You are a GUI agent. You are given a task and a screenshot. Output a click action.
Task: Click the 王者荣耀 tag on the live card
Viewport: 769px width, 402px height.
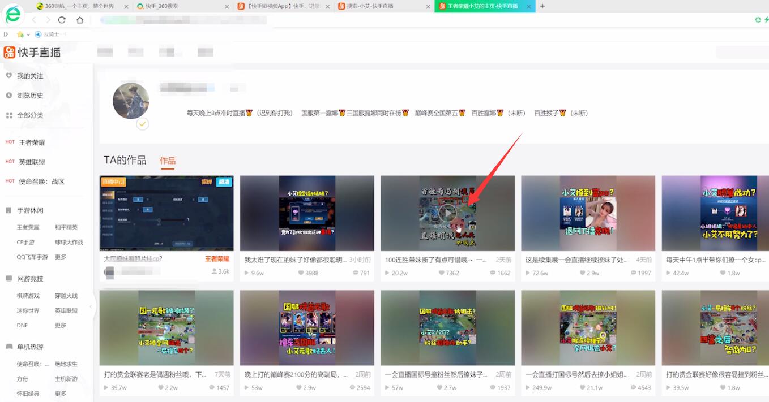point(217,259)
